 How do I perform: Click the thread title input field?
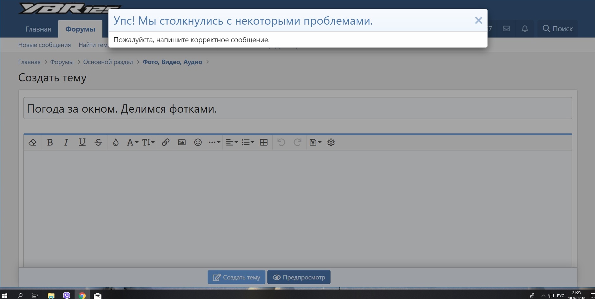click(297, 108)
